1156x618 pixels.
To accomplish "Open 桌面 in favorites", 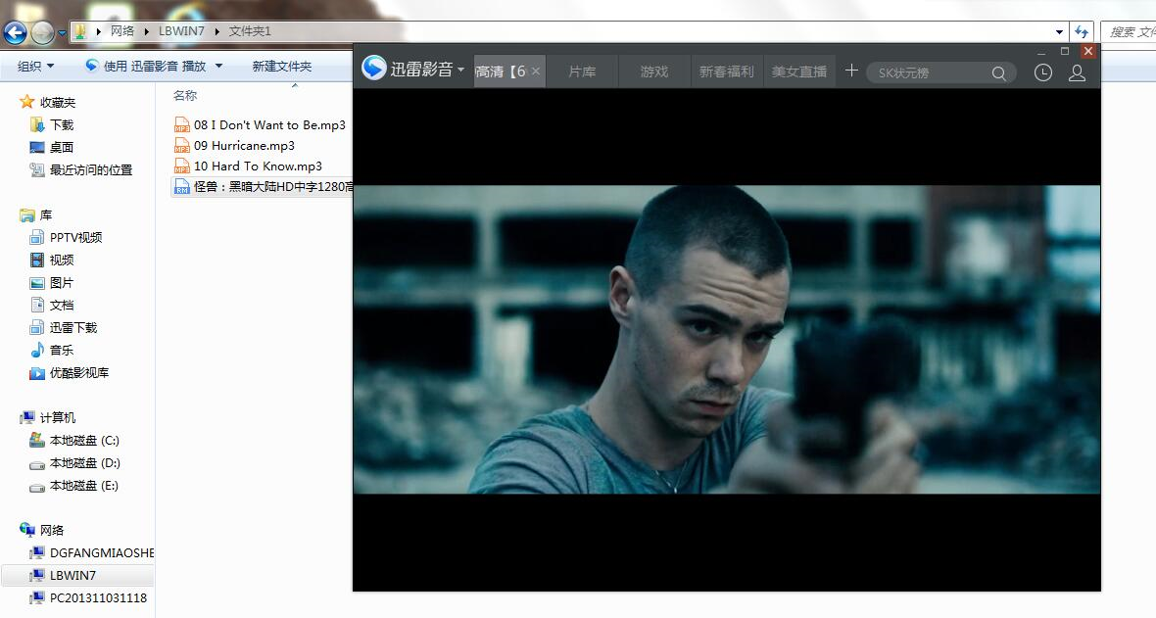I will pos(61,148).
